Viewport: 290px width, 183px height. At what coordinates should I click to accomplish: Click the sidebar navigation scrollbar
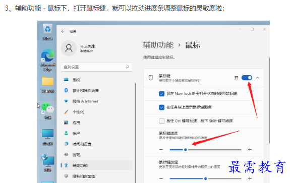pyautogui.click(x=136, y=133)
